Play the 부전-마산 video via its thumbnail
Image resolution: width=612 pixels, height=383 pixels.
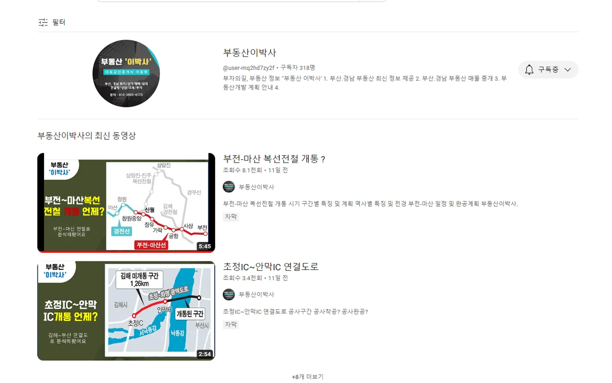(x=126, y=202)
